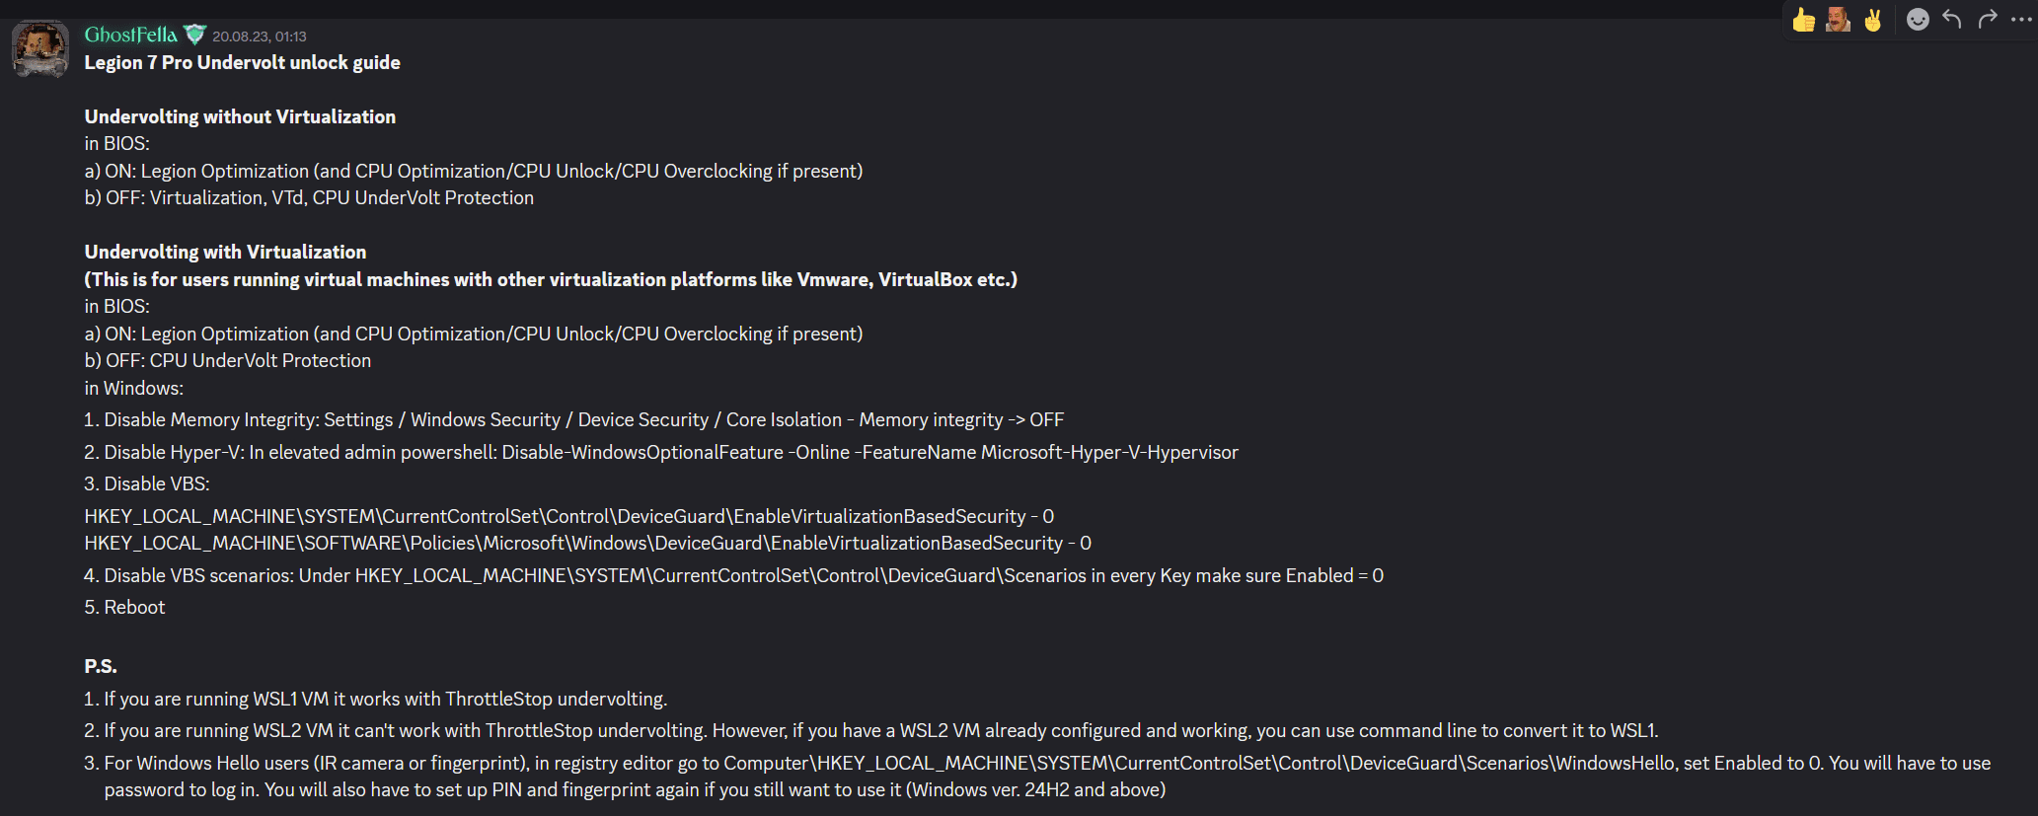
Task: Click the 'Undervolting with Virtualization' heading
Action: 225,253
